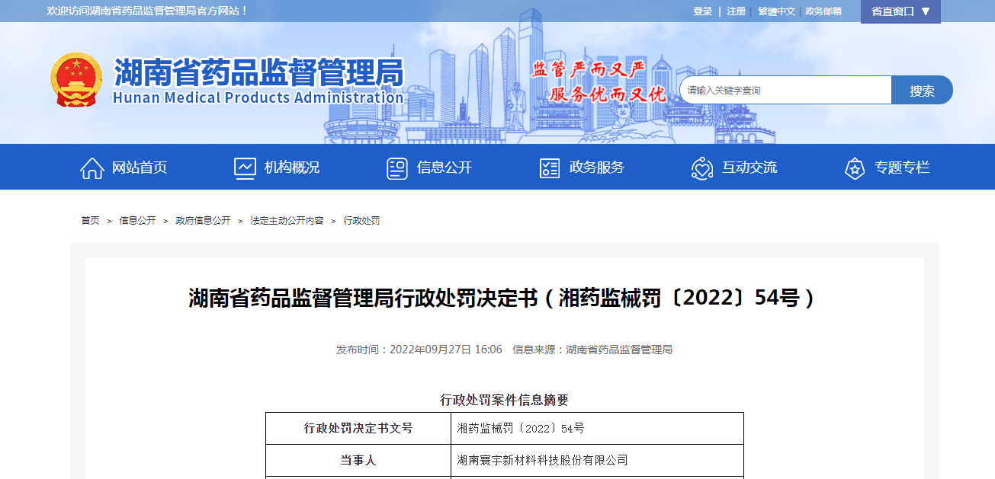
Task: Go to 政府信息公开 in the breadcrumb
Action: pos(203,221)
